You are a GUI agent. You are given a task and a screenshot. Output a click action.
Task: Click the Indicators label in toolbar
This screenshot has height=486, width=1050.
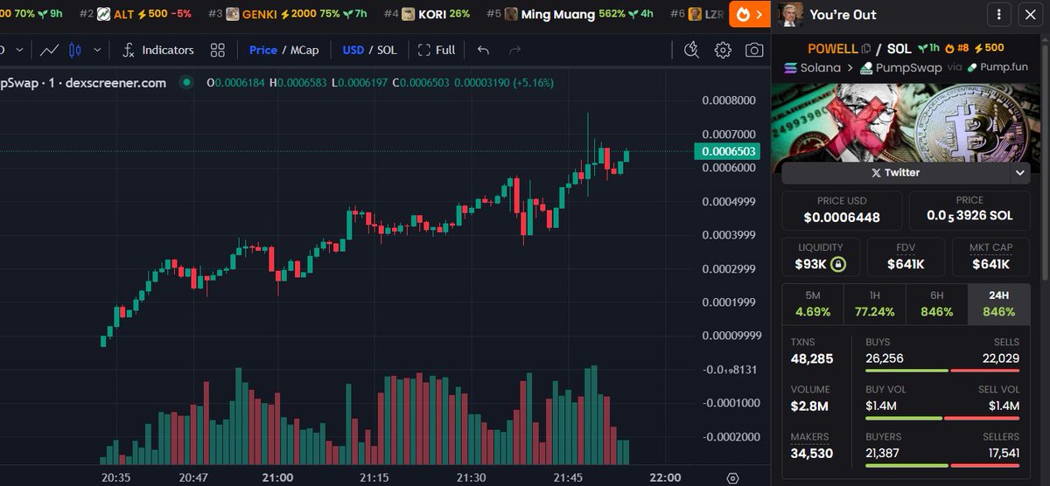click(168, 50)
